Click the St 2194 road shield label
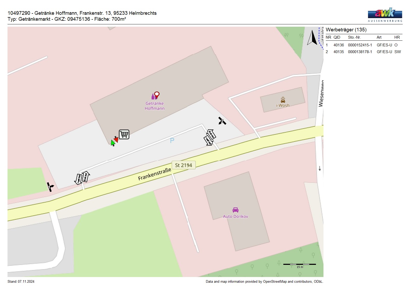 [183, 165]
